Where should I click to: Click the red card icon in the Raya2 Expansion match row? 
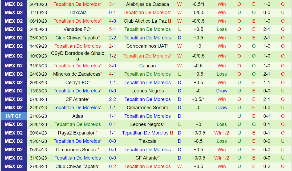click(172, 133)
